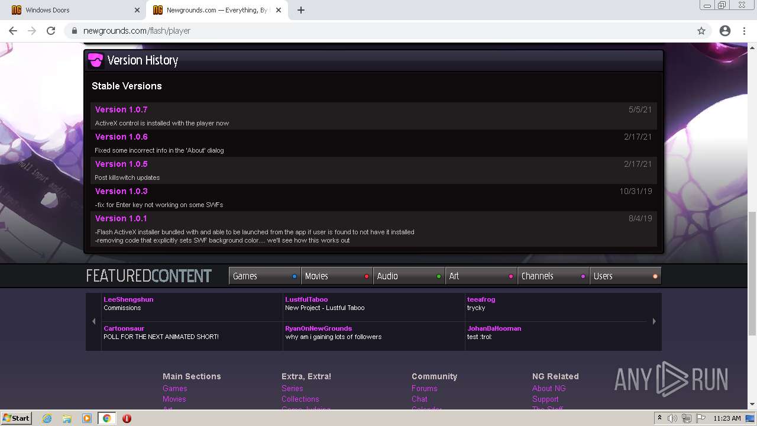Reload the Newgrounds page
The height and width of the screenshot is (426, 757).
point(51,31)
